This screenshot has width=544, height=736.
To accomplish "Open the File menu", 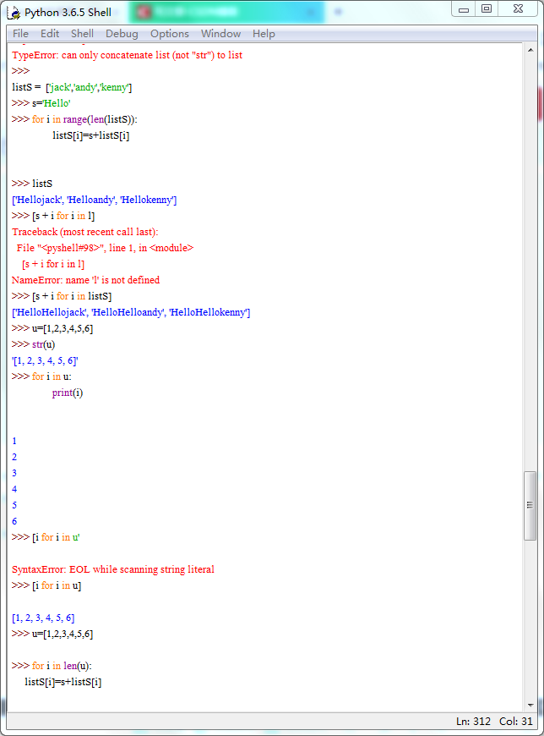I will click(x=20, y=34).
